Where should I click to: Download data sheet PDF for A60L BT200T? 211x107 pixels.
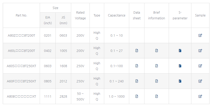click(137, 51)
